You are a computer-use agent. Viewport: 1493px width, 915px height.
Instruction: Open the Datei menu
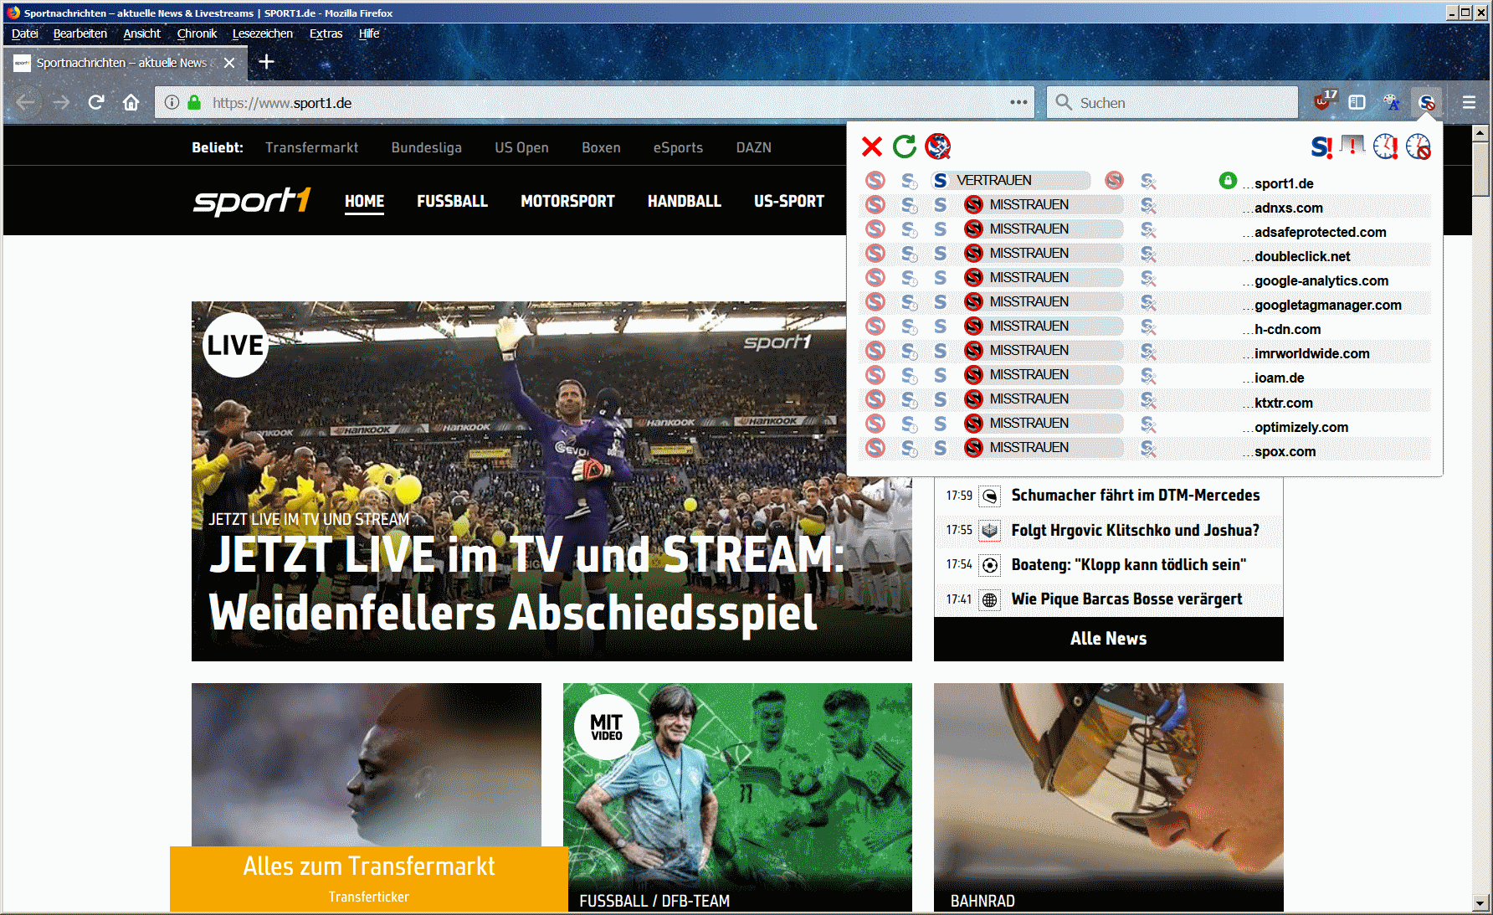tap(24, 33)
